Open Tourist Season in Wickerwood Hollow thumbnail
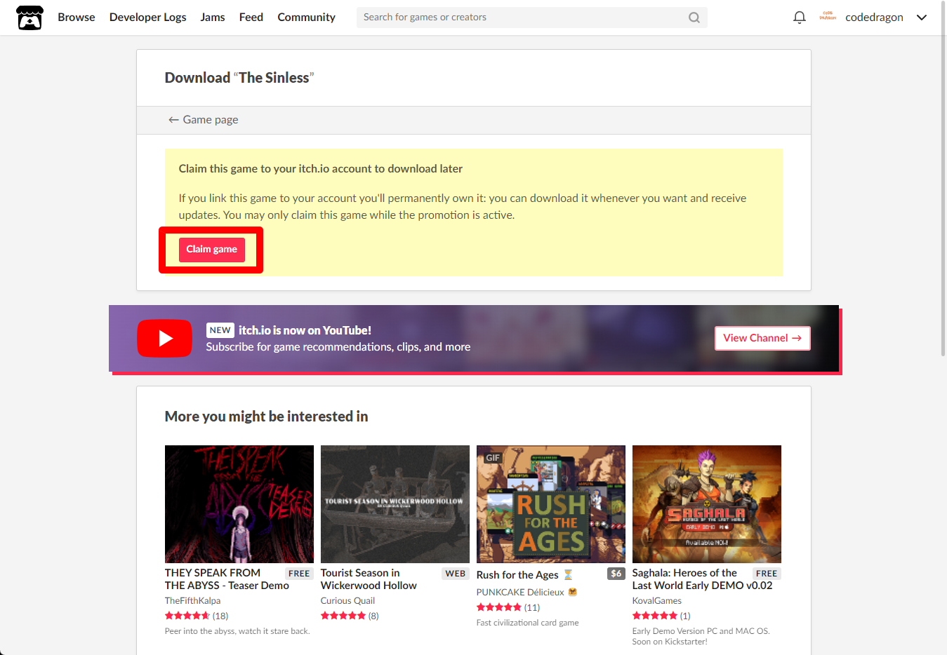 [x=395, y=504]
